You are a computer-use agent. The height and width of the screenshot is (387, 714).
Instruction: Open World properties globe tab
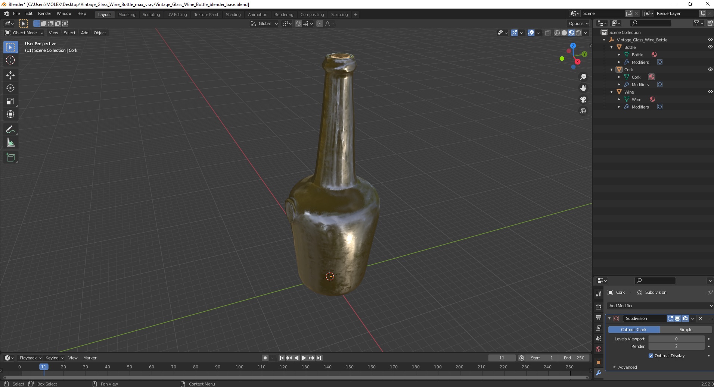point(599,349)
